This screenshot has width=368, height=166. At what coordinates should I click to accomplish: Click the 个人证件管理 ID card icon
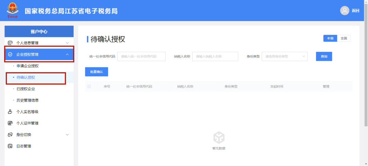(x=10, y=123)
